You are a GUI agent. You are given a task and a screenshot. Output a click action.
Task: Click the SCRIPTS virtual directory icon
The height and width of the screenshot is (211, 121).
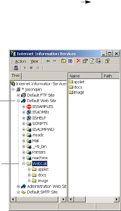click(x=29, y=124)
